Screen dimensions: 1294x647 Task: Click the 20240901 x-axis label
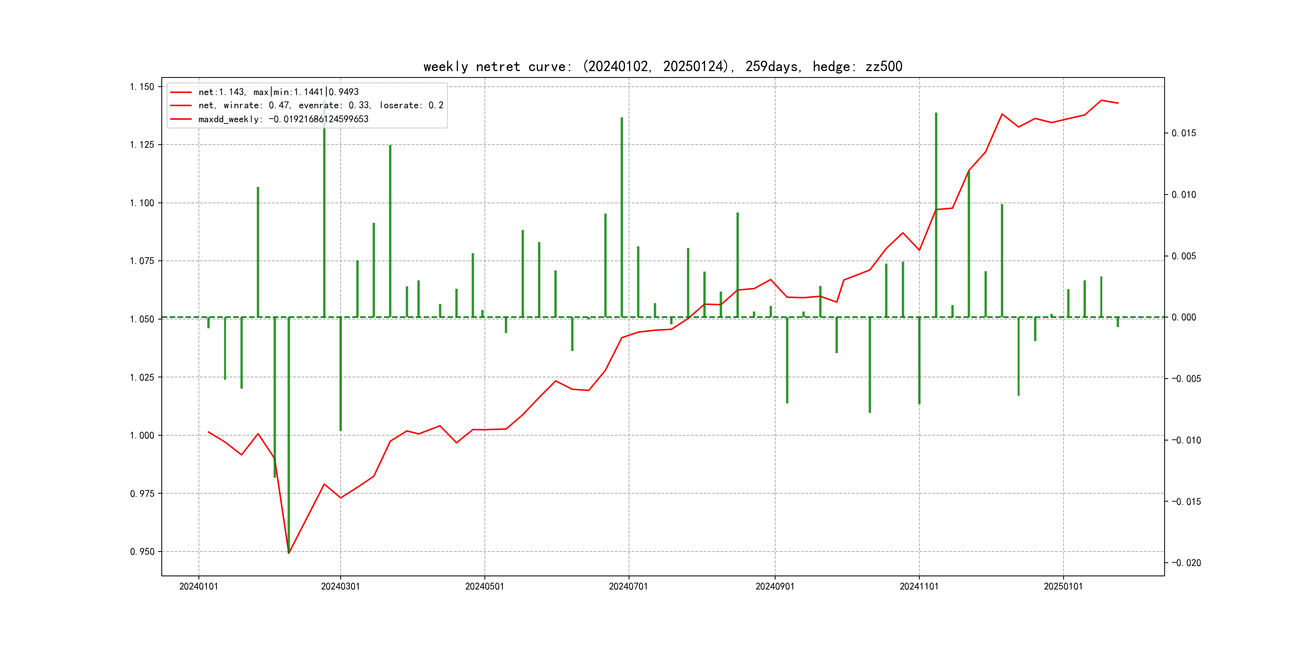[774, 586]
